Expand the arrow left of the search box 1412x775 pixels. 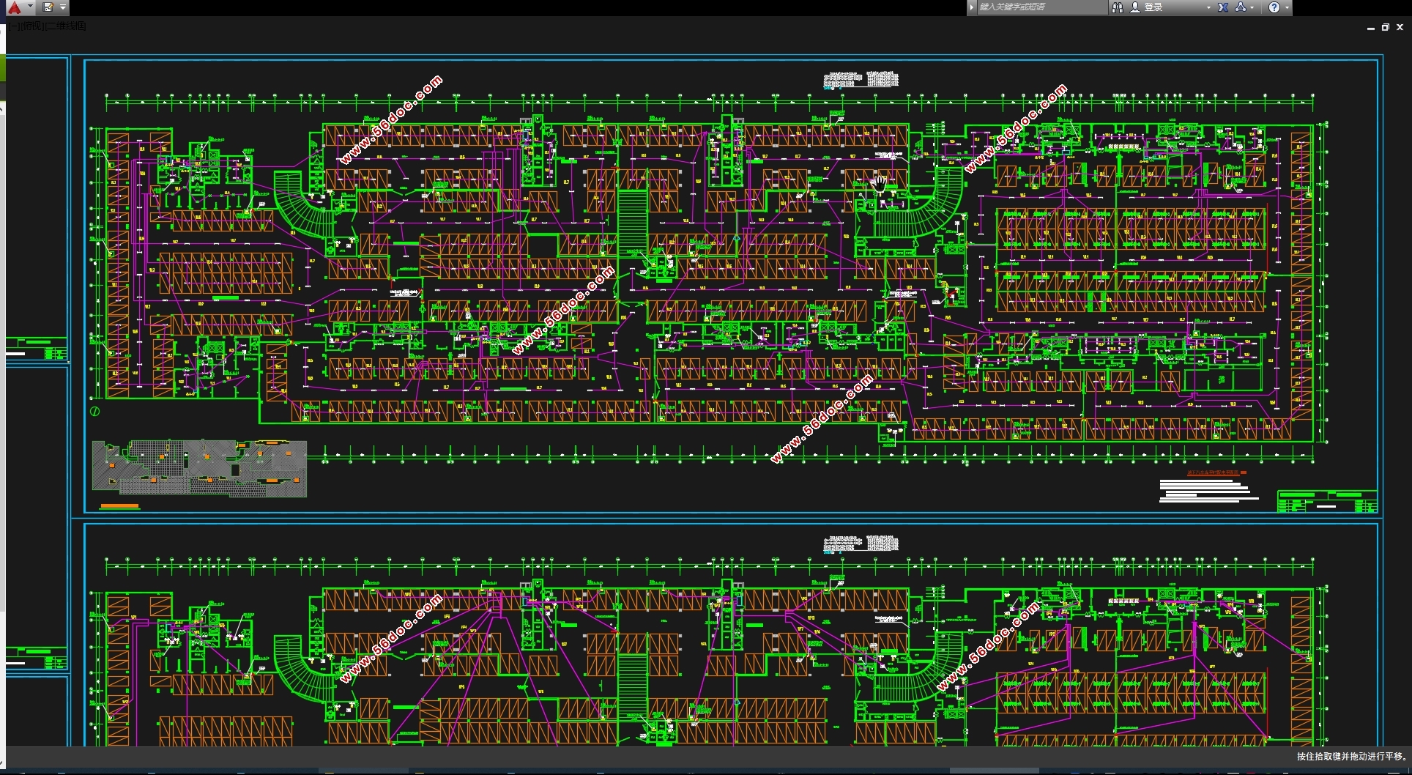point(972,7)
